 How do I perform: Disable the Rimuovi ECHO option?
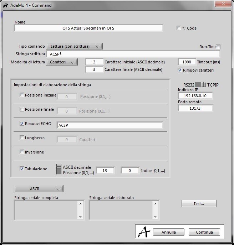pos(22,124)
